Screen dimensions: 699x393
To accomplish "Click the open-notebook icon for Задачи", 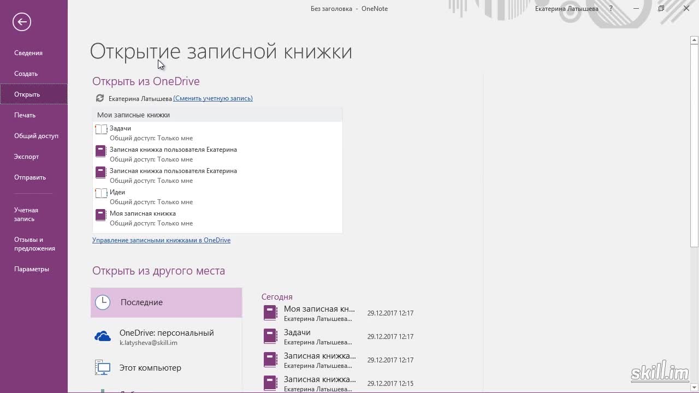I will 101,129.
